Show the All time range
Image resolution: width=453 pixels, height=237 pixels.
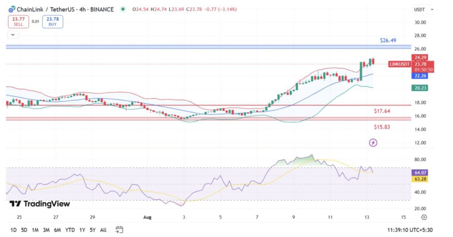(x=103, y=230)
